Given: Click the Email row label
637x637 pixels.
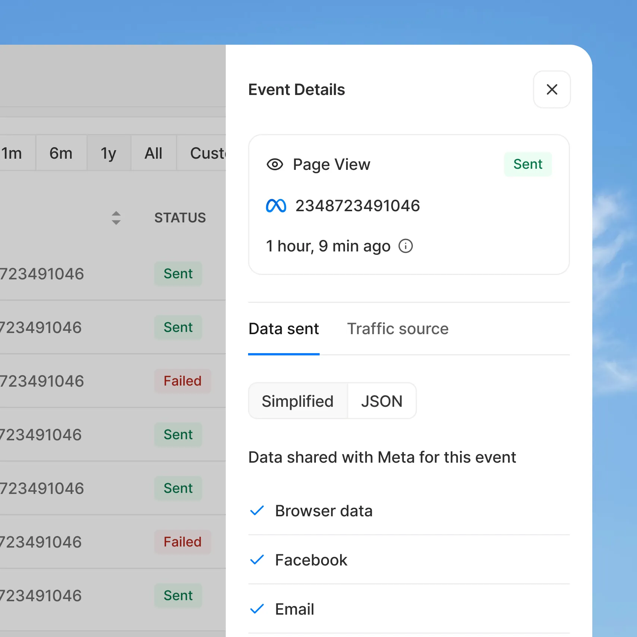Looking at the screenshot, I should (x=295, y=609).
